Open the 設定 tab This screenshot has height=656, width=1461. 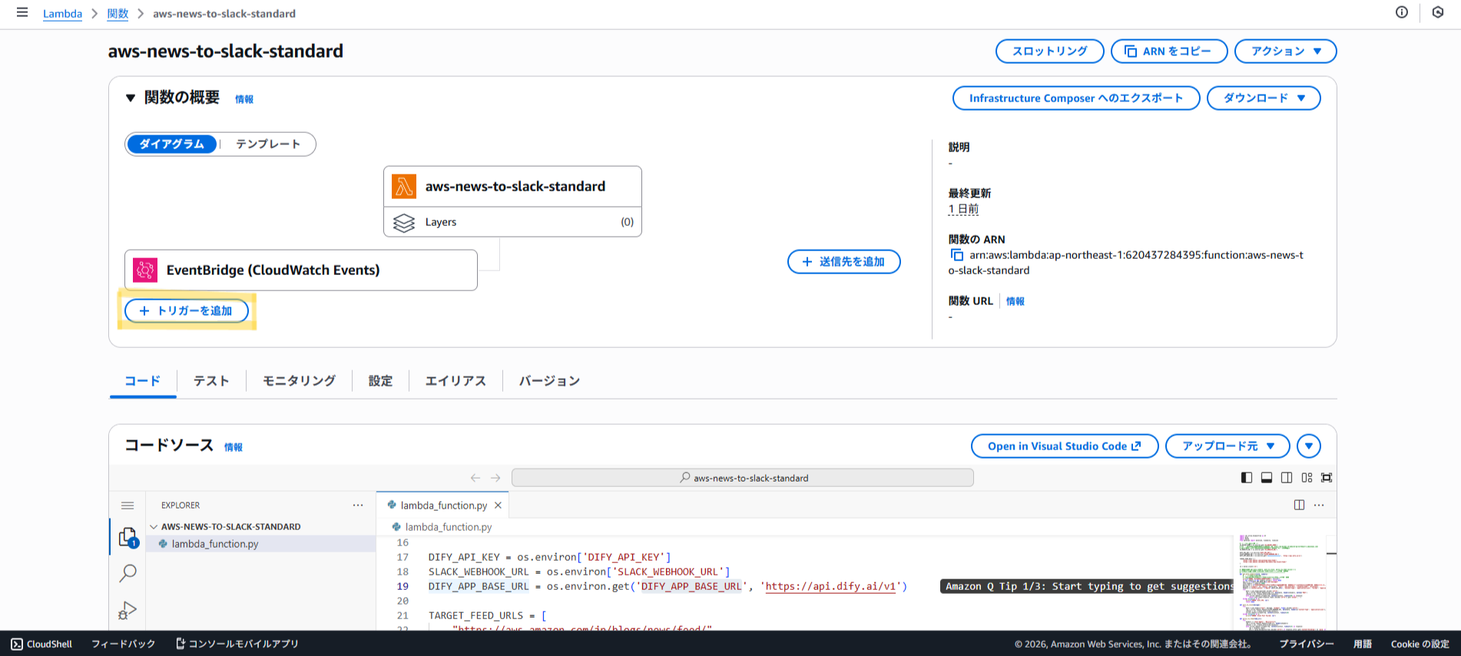point(380,381)
